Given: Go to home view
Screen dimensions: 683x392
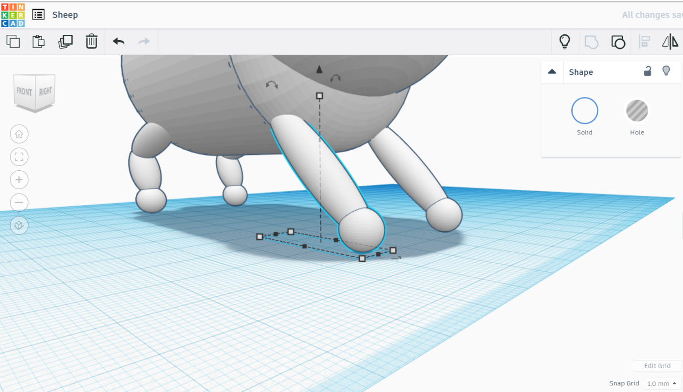Looking at the screenshot, I should [19, 134].
